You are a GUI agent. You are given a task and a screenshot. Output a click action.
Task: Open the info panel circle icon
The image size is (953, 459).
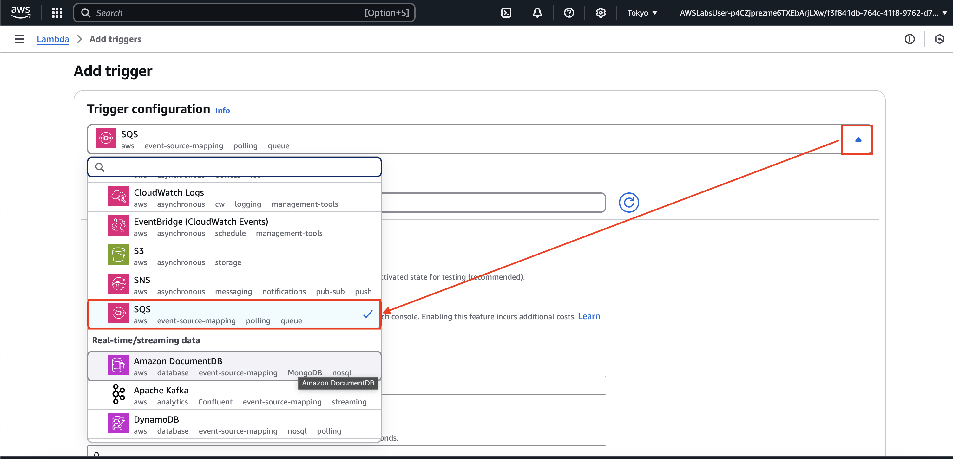tap(909, 39)
